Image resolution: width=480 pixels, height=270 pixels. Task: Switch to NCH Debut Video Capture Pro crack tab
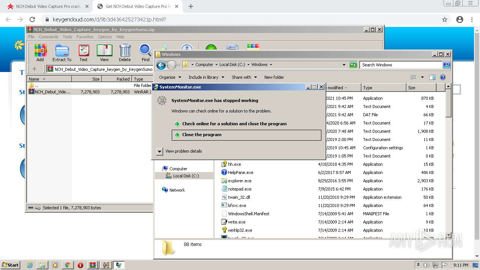(x=48, y=6)
